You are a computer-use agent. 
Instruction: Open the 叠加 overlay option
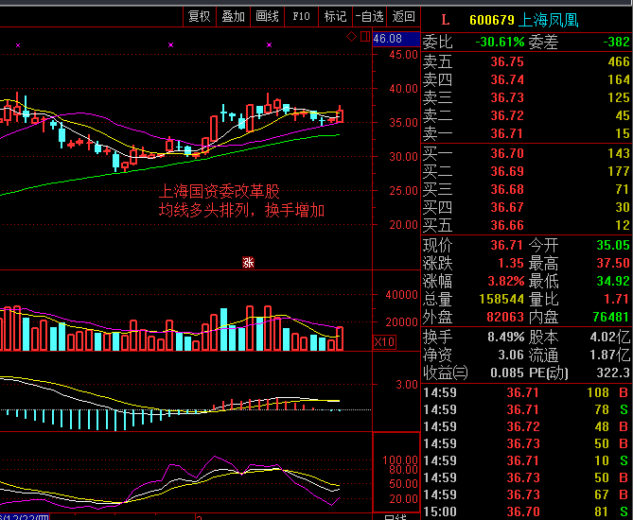tap(234, 16)
